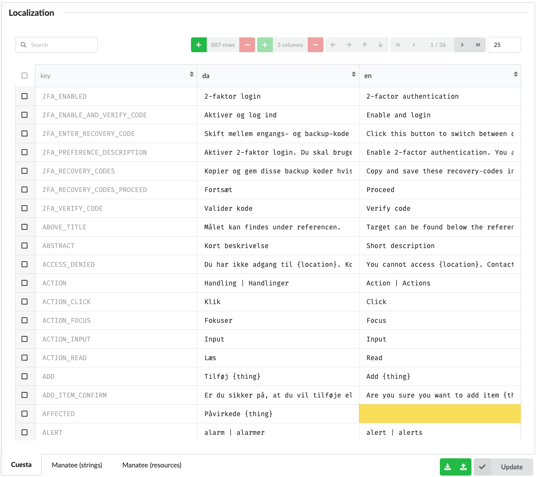The width and height of the screenshot is (537, 477).
Task: Select the cell "Short description"
Action: pos(440,246)
